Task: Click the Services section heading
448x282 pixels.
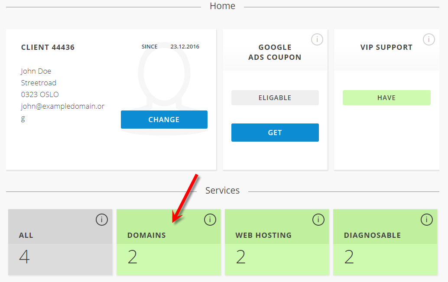Action: [223, 191]
